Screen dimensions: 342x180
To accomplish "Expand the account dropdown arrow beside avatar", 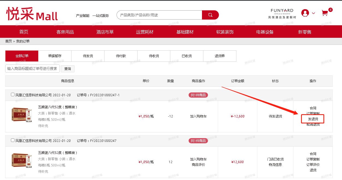I will 313,13.
